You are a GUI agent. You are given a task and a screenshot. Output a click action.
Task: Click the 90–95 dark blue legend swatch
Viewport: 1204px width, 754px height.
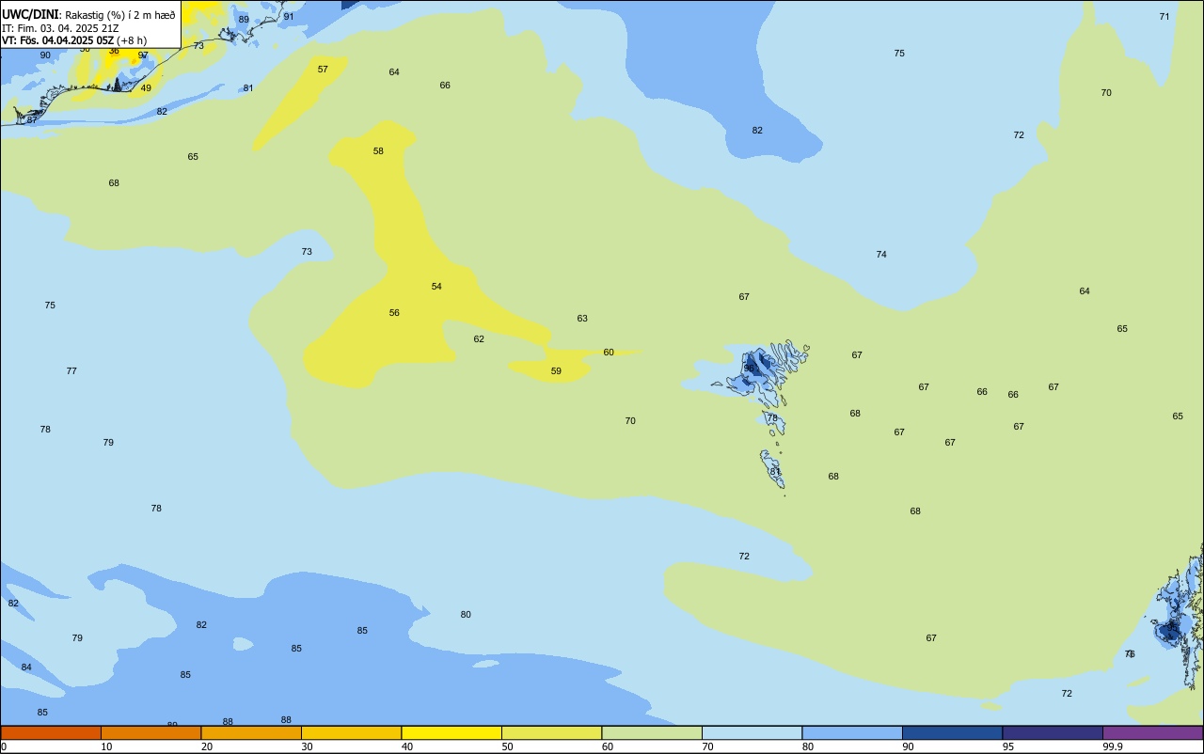tap(952, 732)
